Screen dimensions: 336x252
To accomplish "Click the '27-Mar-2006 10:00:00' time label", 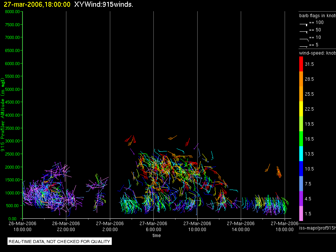I will [197, 226].
